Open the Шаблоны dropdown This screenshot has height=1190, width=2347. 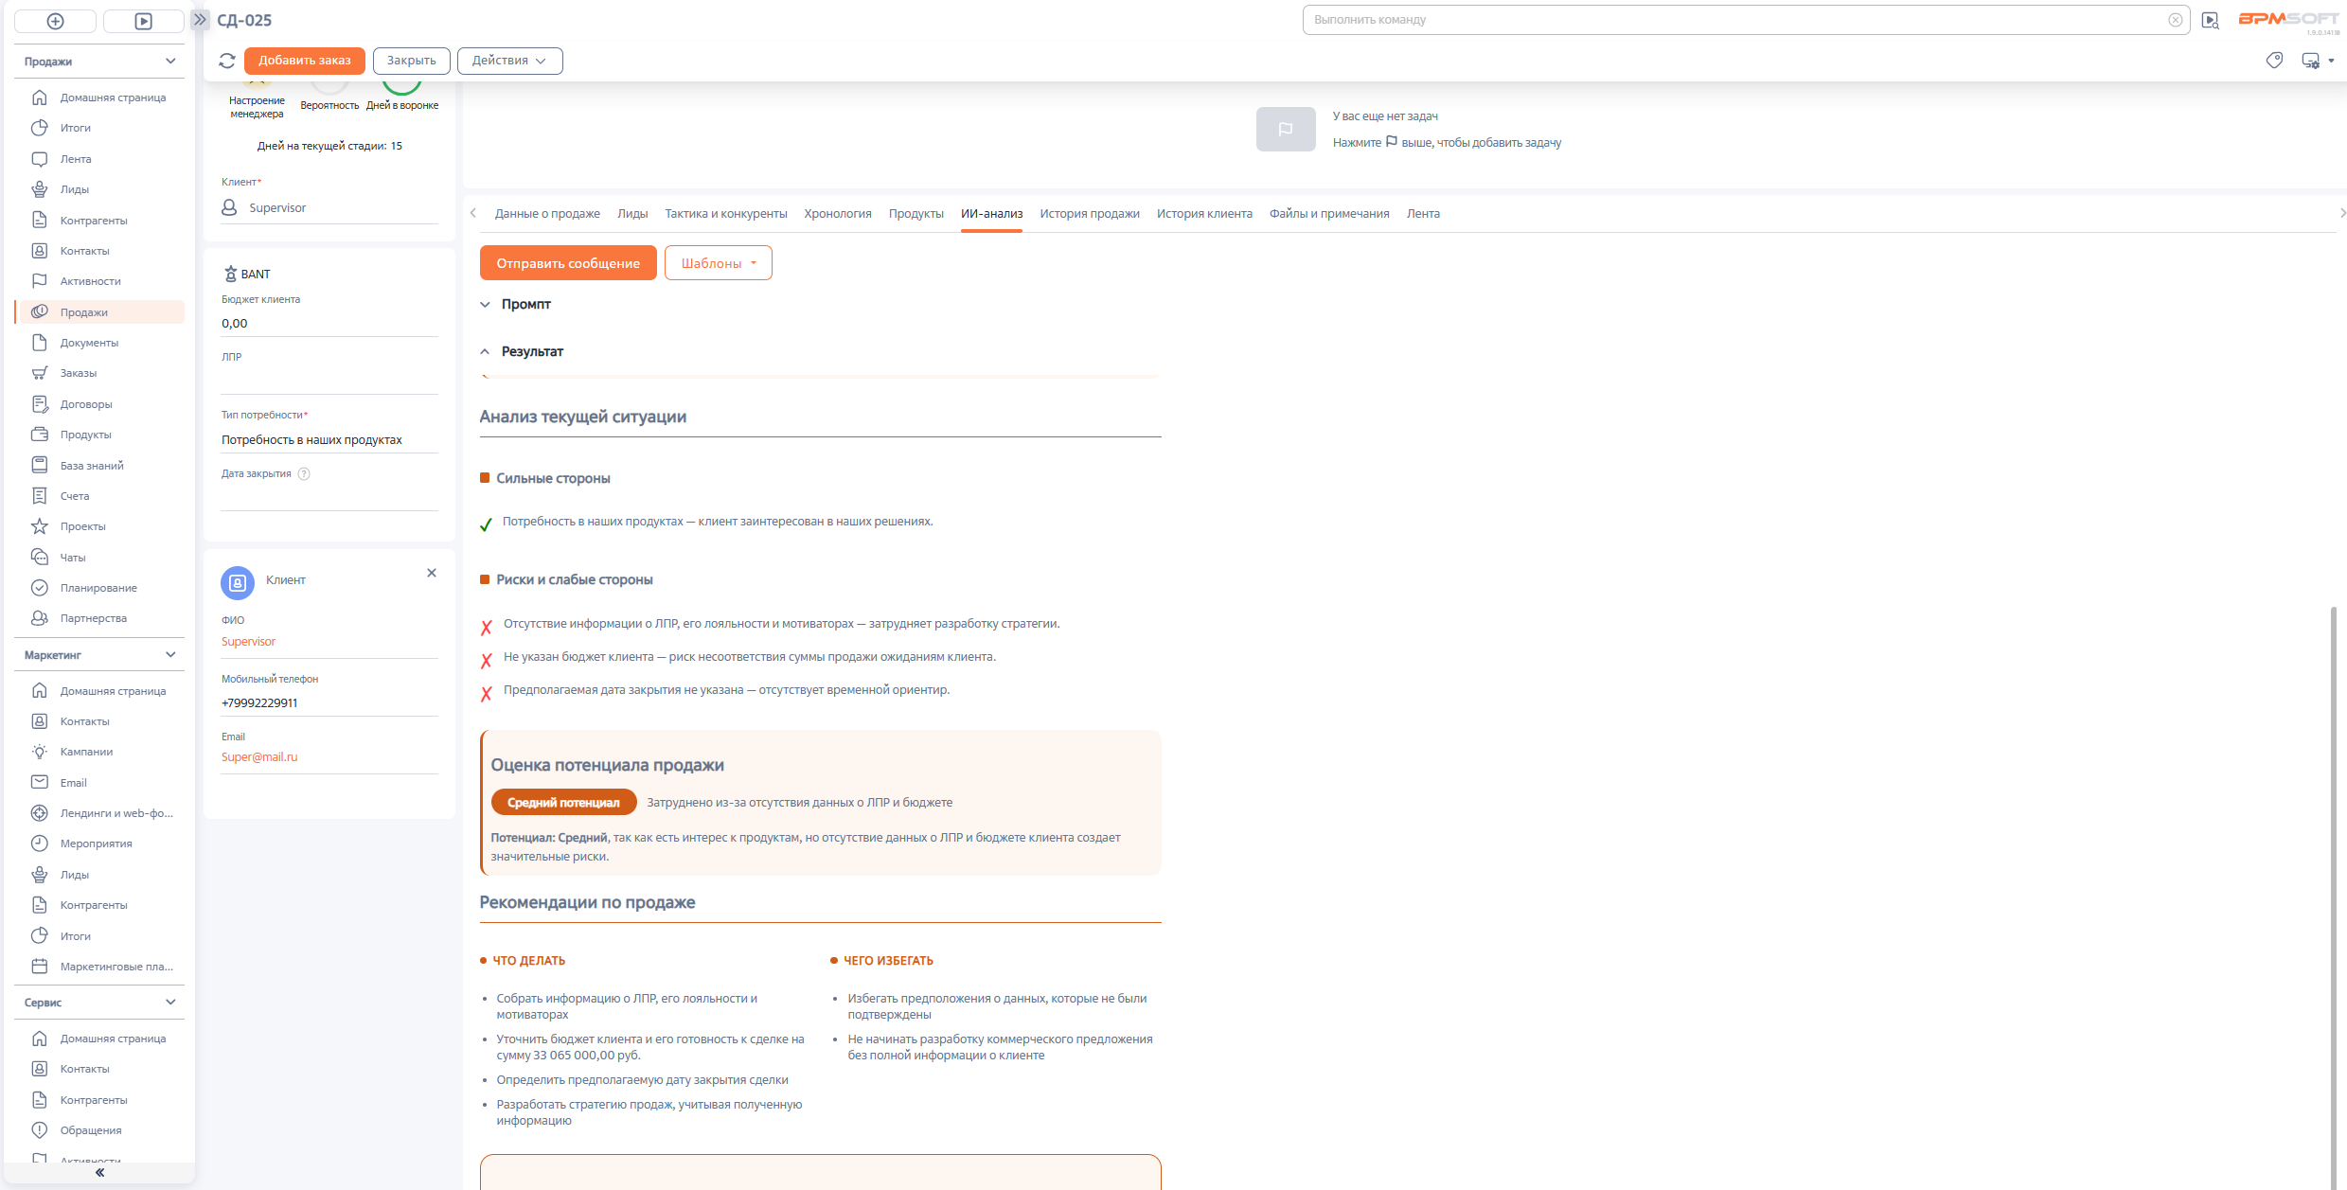tap(718, 262)
